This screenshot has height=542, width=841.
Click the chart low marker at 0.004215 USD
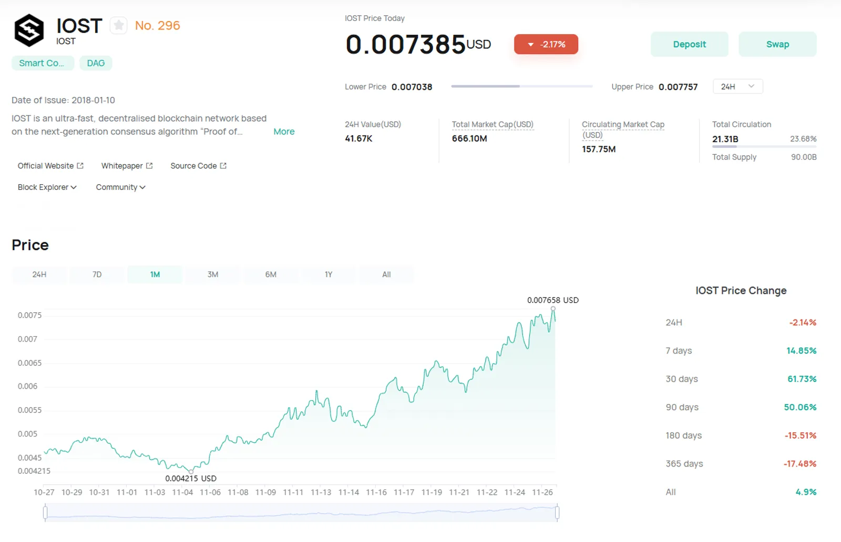[191, 471]
